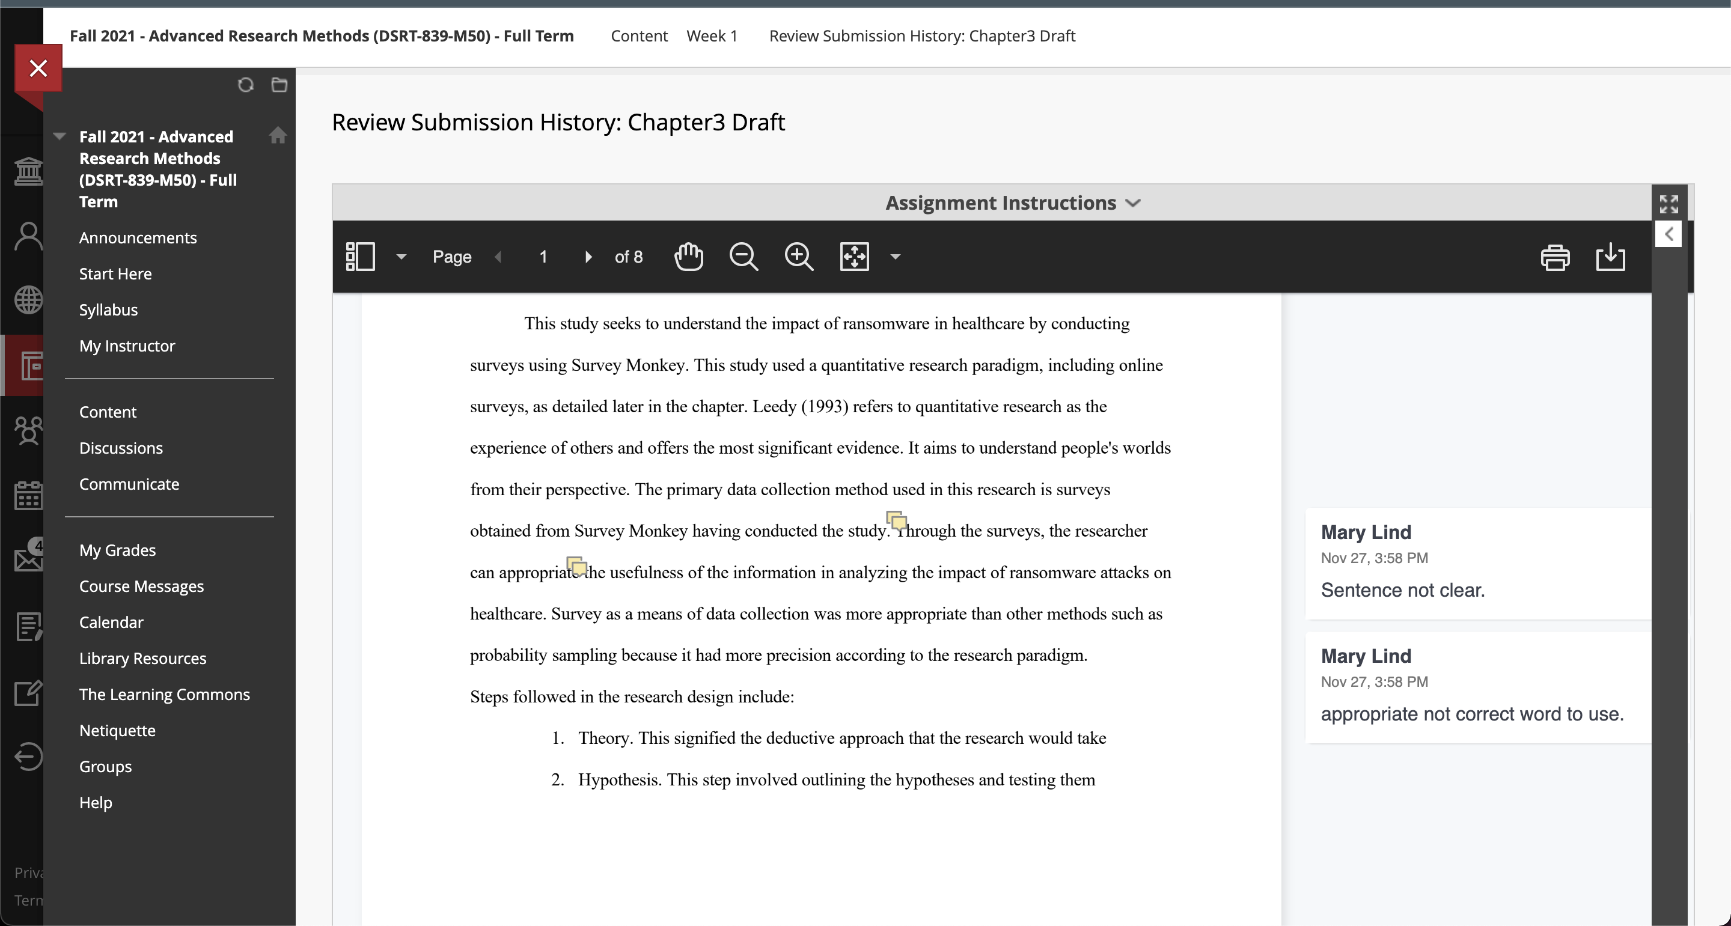
Task: Select the pan hand tool
Action: pos(689,257)
